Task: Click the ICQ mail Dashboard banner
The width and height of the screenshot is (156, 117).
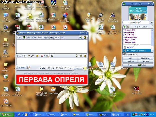Action: click(x=138, y=13)
